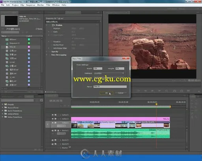Click the timeline playhead marker
The height and width of the screenshot is (161, 202).
[157, 104]
